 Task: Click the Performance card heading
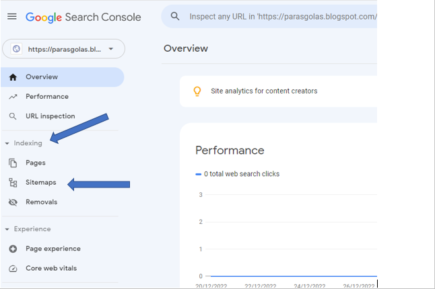tap(230, 151)
